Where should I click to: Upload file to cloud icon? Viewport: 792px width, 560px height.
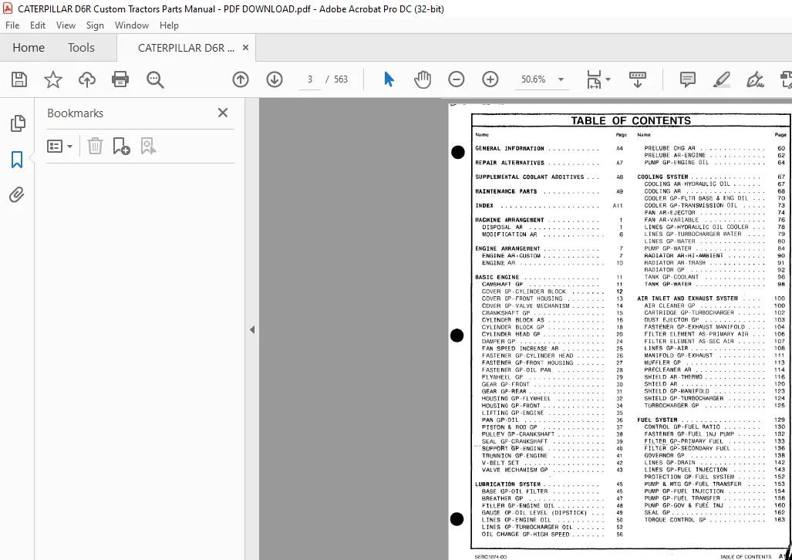[87, 79]
